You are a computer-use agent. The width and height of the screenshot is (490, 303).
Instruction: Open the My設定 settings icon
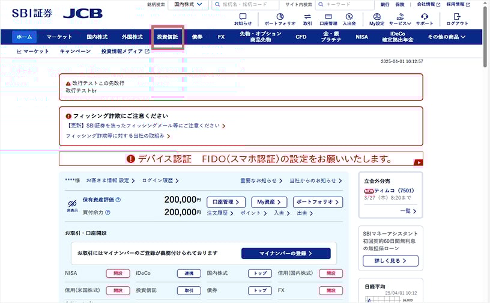[x=377, y=19]
